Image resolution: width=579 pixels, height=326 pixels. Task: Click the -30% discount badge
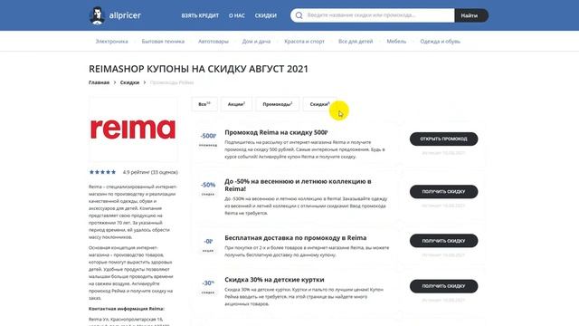click(x=208, y=287)
